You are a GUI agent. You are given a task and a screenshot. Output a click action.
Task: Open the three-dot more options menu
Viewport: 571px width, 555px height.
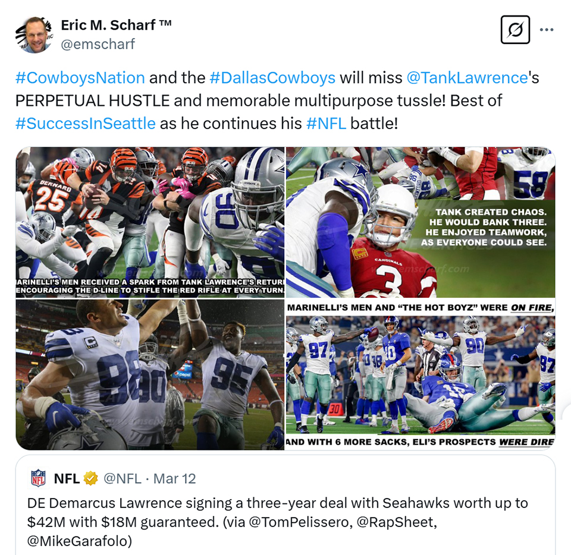547,30
